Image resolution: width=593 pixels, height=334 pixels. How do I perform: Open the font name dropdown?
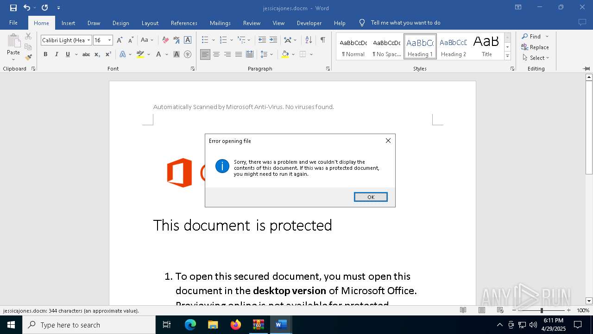point(88,40)
